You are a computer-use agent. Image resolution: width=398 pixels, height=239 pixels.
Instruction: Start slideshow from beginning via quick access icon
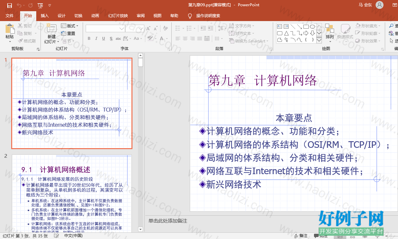pyautogui.click(x=40, y=5)
